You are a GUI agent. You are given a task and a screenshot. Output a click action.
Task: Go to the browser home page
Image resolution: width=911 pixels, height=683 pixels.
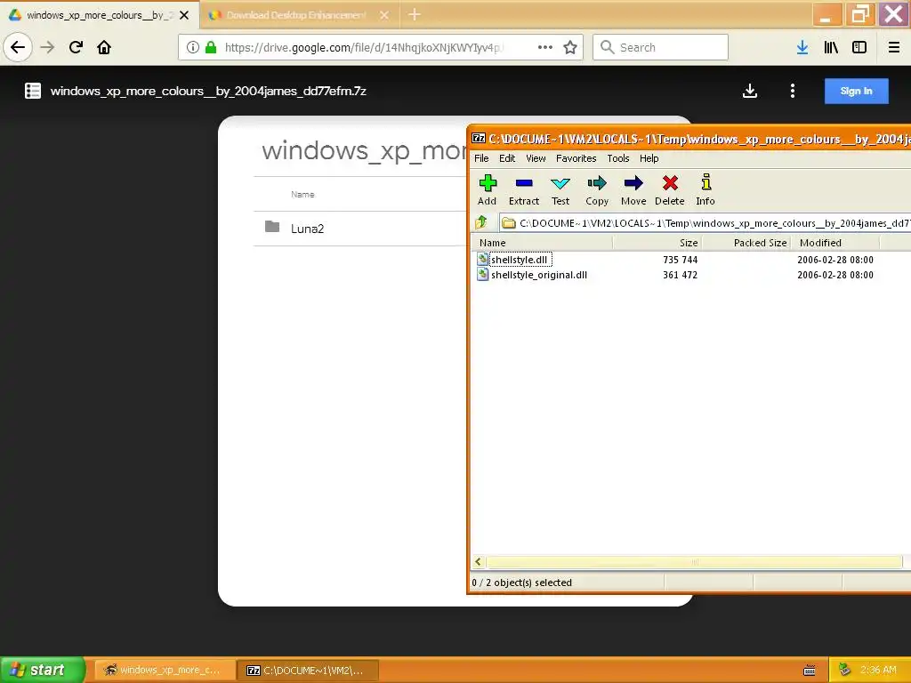(x=104, y=47)
